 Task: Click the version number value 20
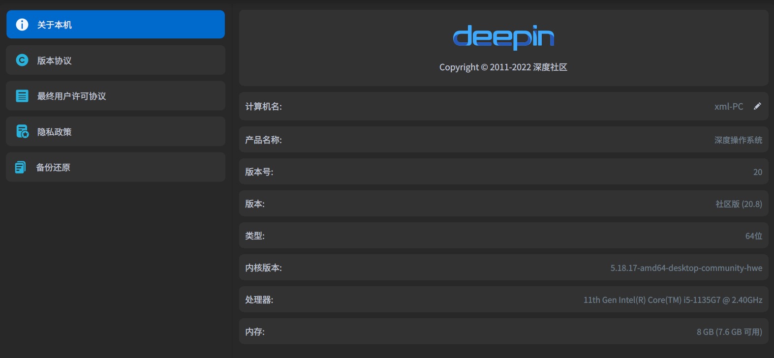tap(758, 172)
